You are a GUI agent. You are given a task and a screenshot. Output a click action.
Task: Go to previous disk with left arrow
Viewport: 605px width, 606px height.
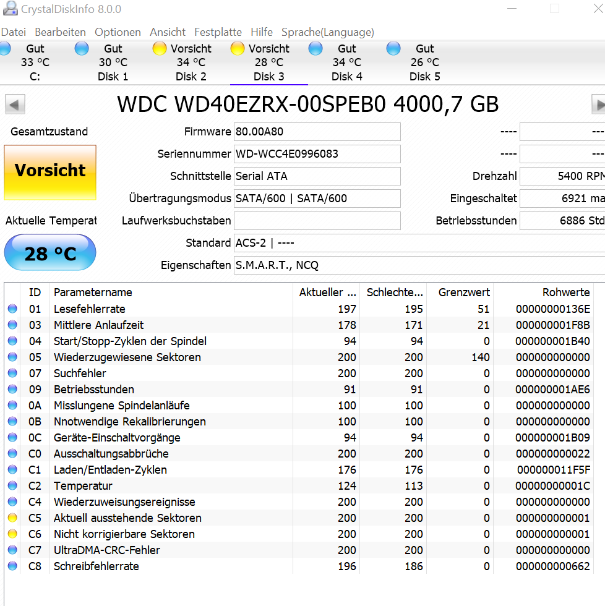coord(15,105)
